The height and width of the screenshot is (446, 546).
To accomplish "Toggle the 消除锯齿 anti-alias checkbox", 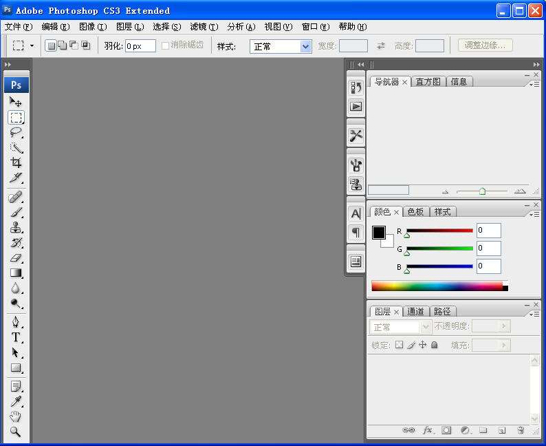I will (x=166, y=45).
